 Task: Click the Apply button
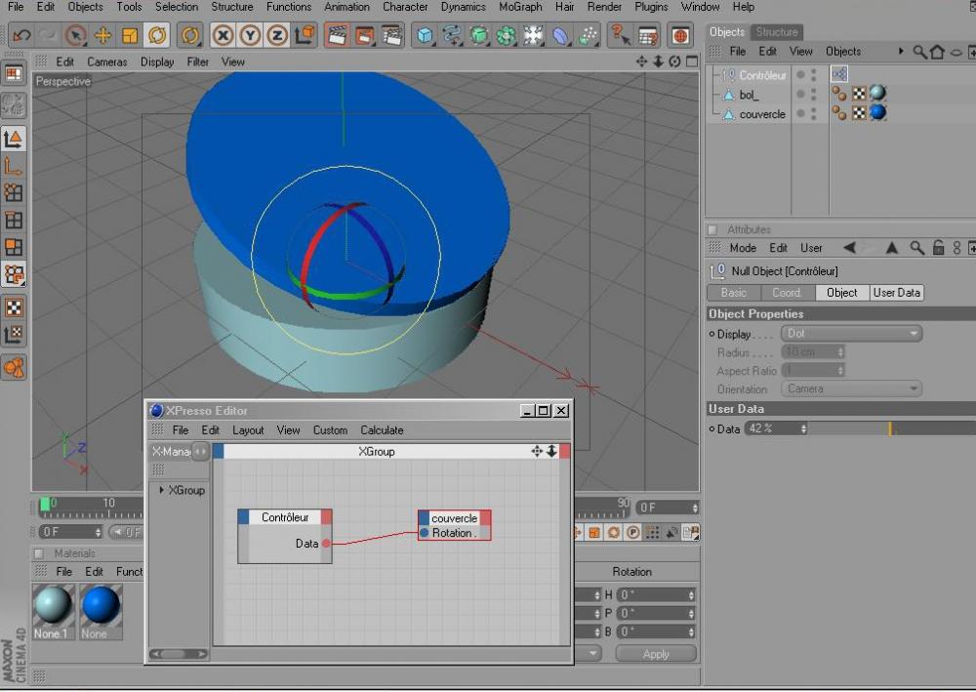coord(656,654)
